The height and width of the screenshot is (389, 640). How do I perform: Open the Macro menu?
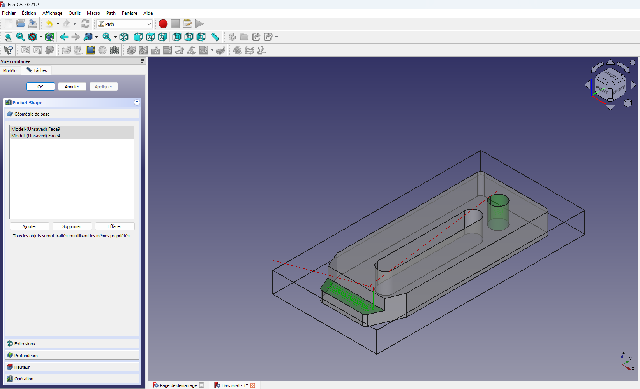(x=93, y=13)
